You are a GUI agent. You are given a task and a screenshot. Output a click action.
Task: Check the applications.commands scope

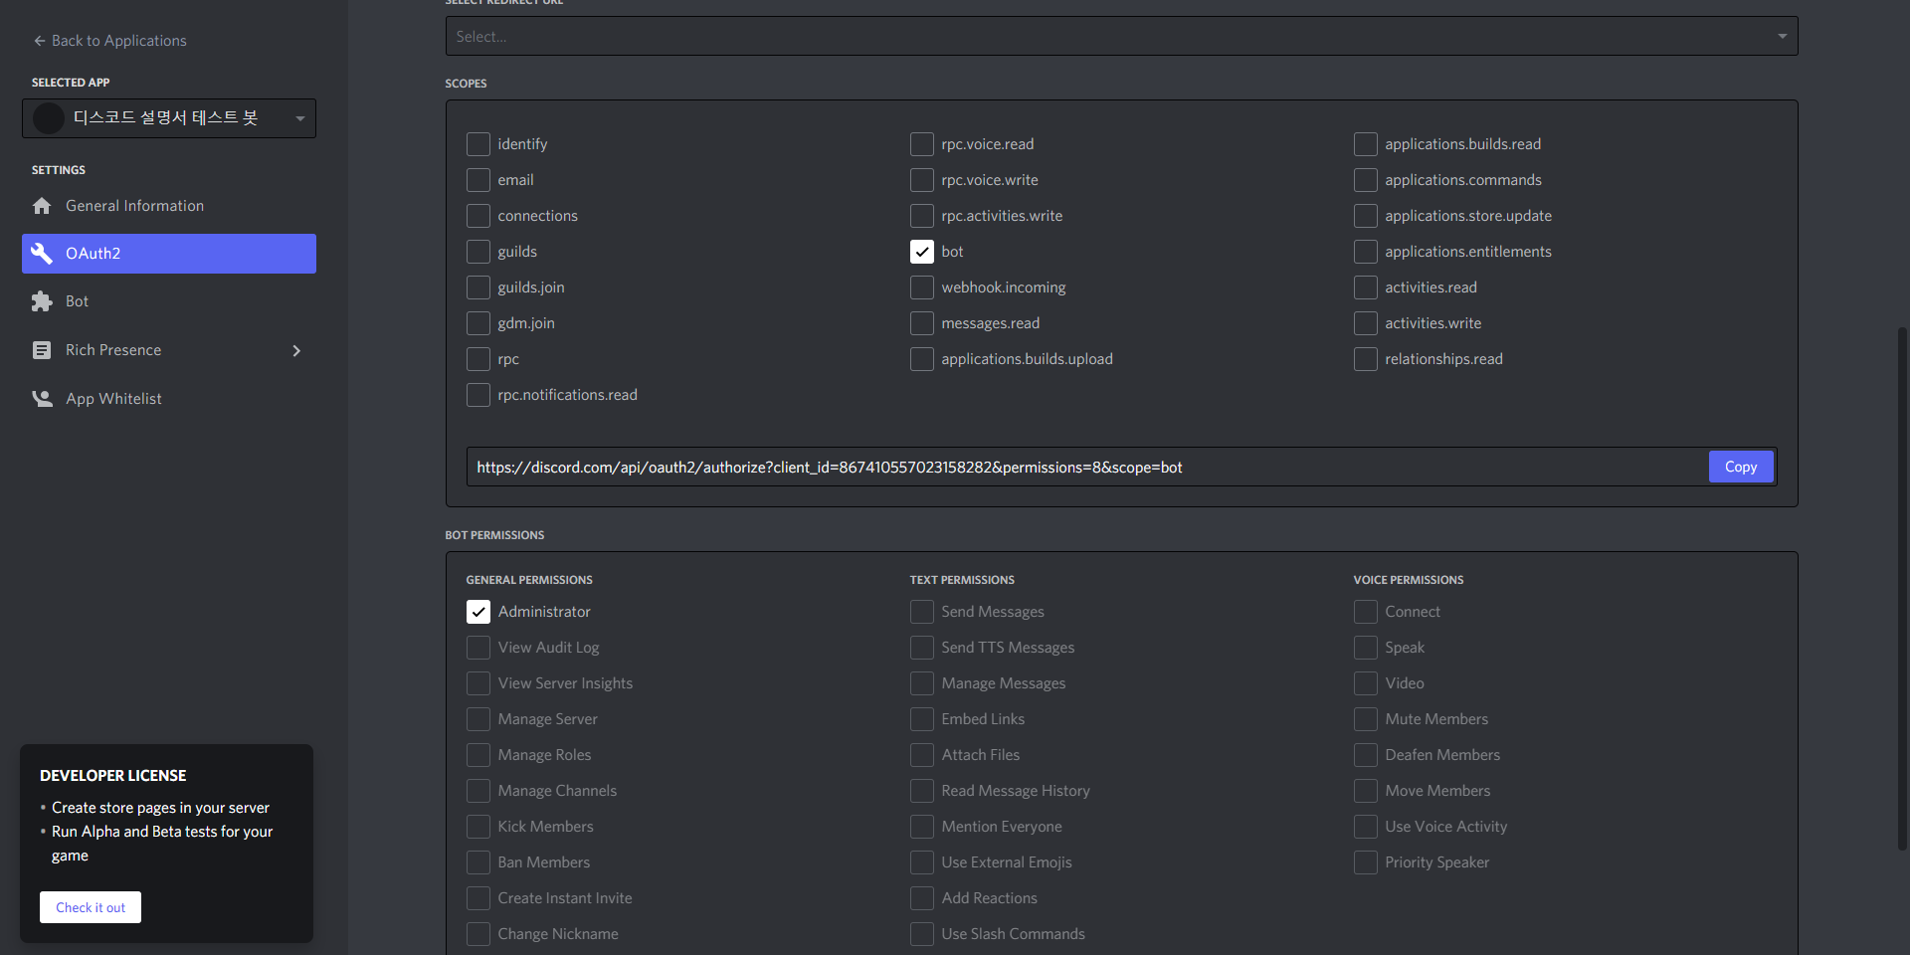[x=1366, y=180]
